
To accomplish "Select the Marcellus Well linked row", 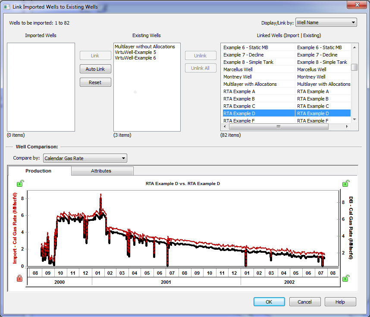I will point(259,69).
